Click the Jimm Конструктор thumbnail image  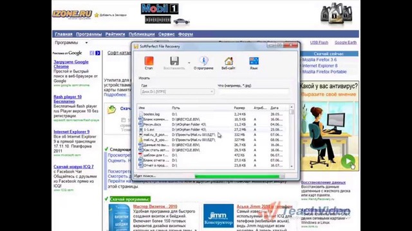[218, 216]
